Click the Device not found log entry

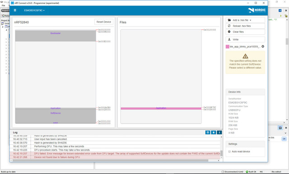pos(115,157)
